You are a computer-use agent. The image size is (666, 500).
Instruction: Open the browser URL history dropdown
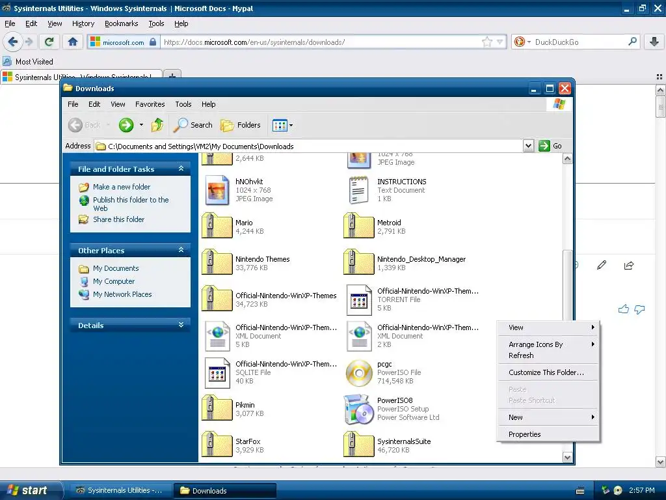pos(500,42)
